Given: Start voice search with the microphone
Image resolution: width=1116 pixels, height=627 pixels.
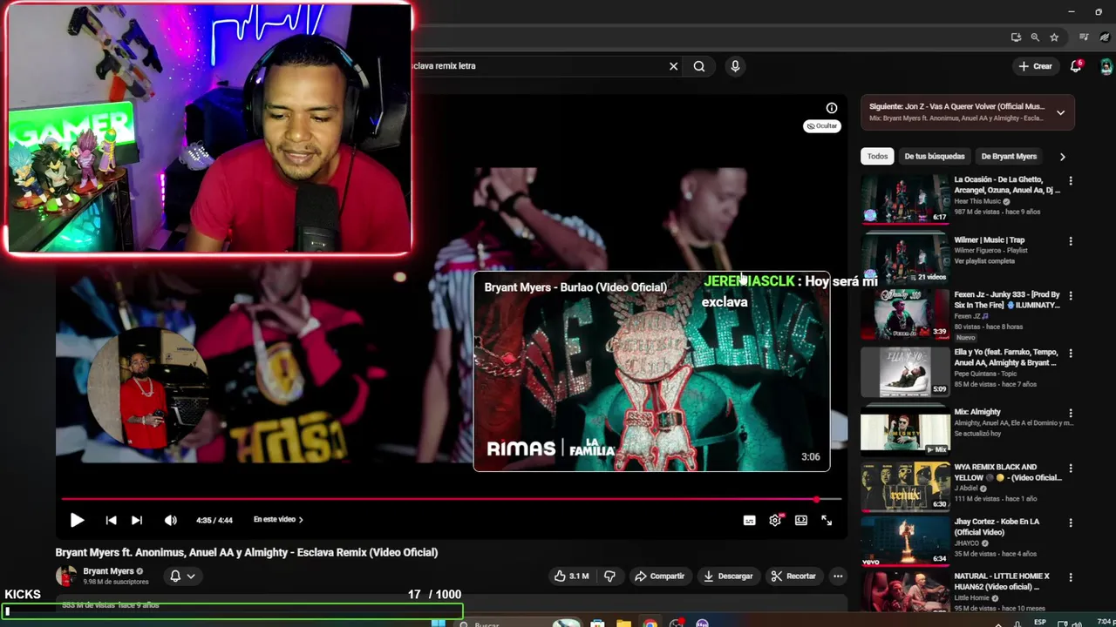Looking at the screenshot, I should tap(735, 66).
